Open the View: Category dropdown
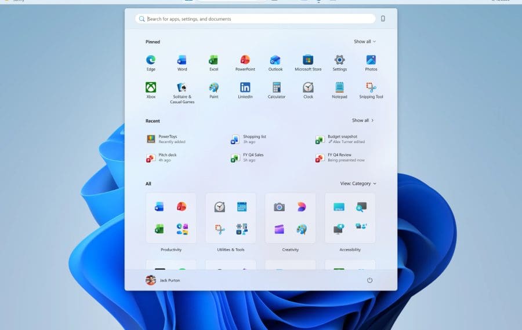Screen dimensions: 522x330 [x=358, y=184]
